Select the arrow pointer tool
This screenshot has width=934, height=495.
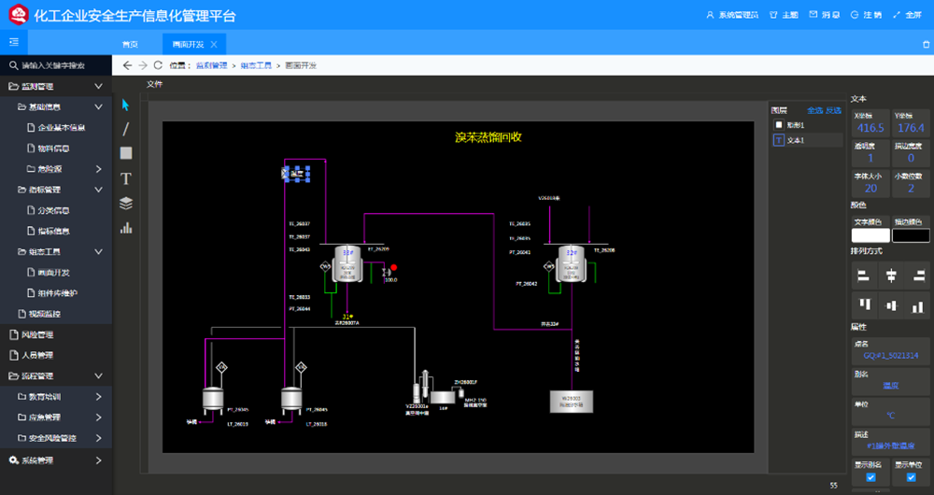pos(126,105)
